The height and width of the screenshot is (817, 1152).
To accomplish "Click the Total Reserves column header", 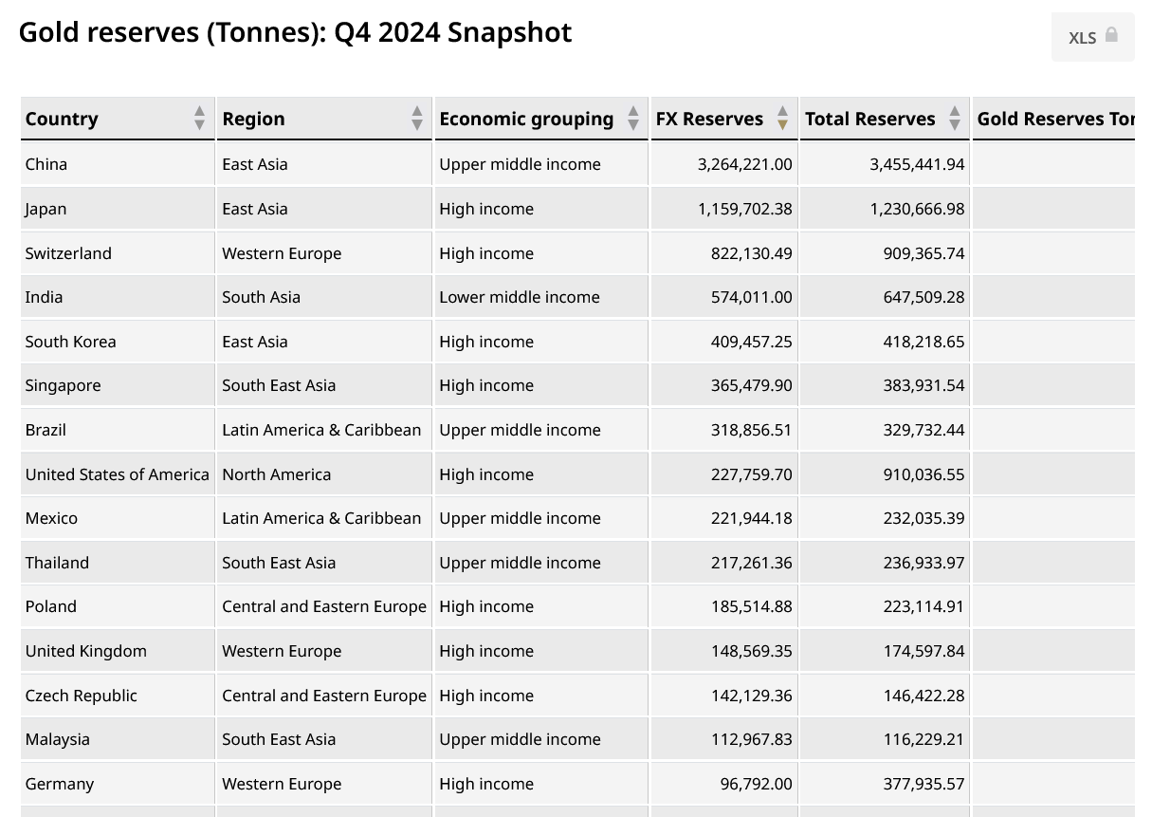I will (x=869, y=119).
